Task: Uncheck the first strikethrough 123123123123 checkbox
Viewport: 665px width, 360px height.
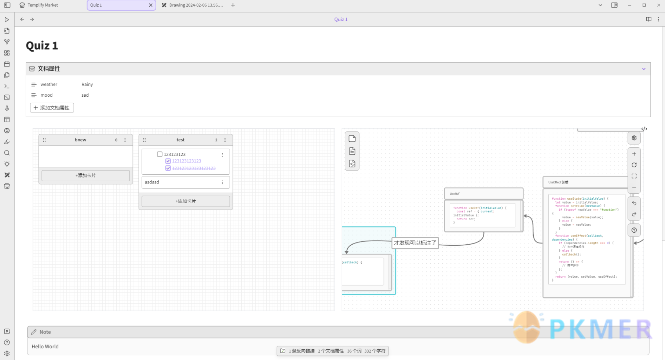Action: pos(168,161)
